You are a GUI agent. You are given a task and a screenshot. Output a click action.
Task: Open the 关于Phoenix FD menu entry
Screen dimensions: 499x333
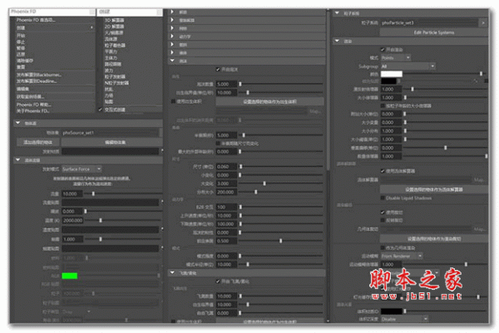tap(32, 111)
